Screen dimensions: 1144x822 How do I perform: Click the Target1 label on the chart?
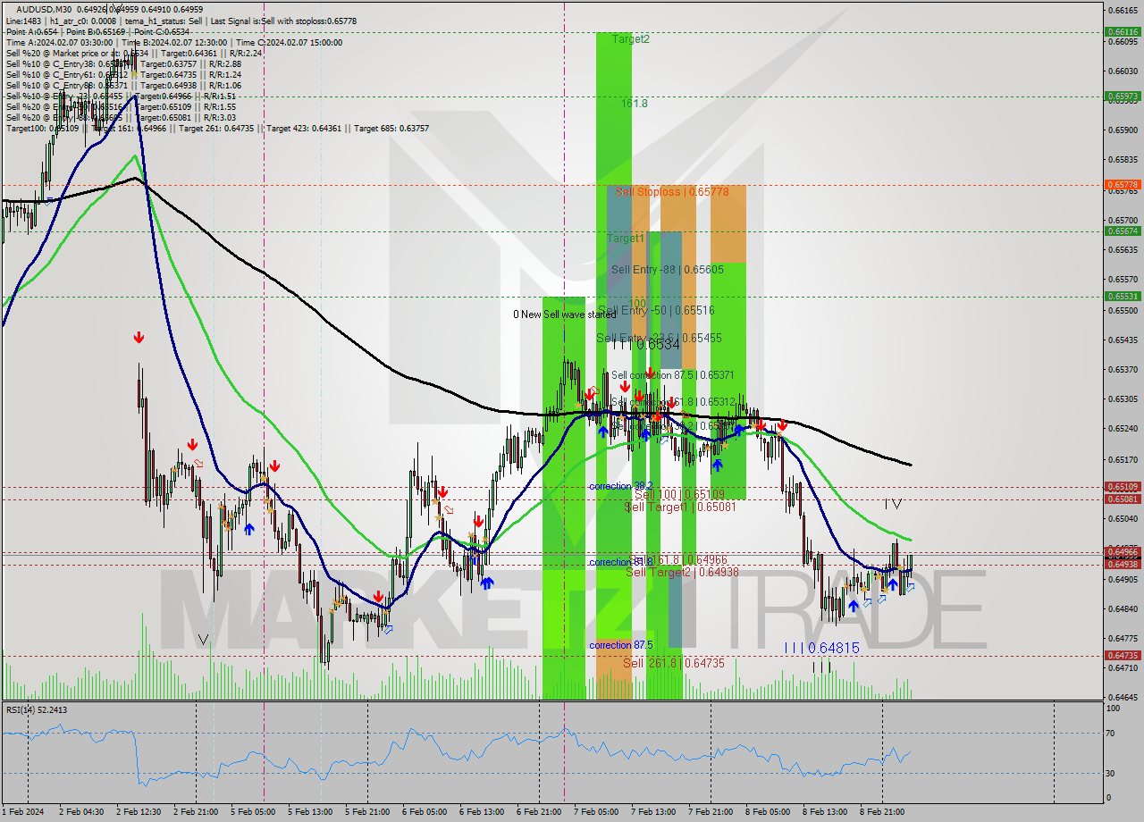coord(626,239)
